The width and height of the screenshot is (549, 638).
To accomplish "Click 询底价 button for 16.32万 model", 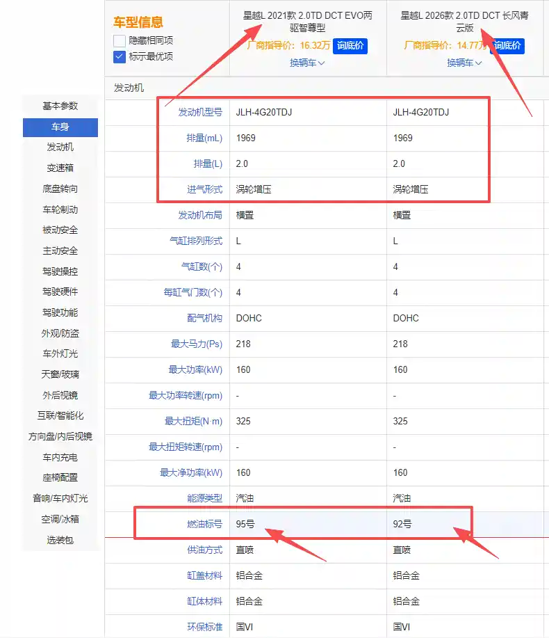I will [x=350, y=46].
